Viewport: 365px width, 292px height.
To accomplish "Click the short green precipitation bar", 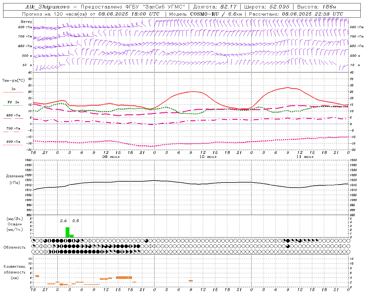I will 72,236.
